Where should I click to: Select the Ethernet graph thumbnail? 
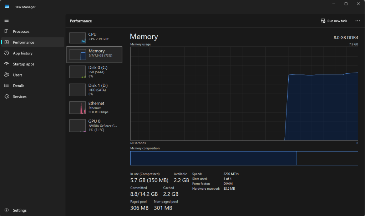point(77,107)
